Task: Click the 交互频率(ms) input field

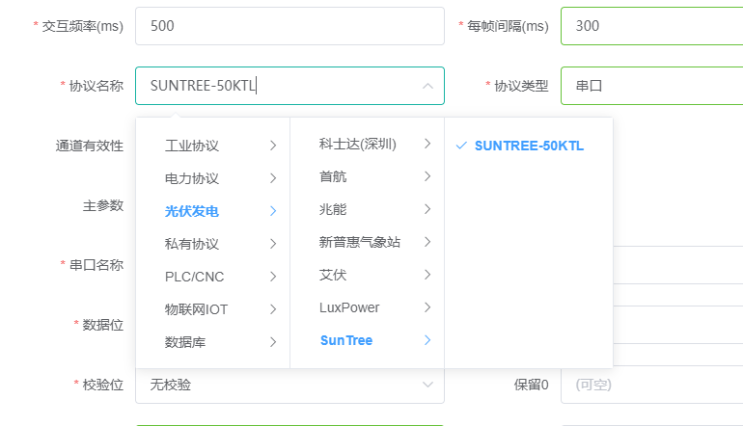Action: tap(289, 26)
